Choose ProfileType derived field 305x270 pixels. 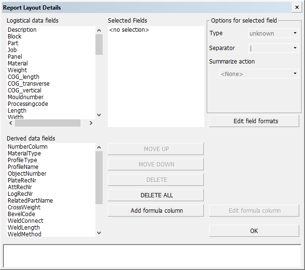pos(22,160)
